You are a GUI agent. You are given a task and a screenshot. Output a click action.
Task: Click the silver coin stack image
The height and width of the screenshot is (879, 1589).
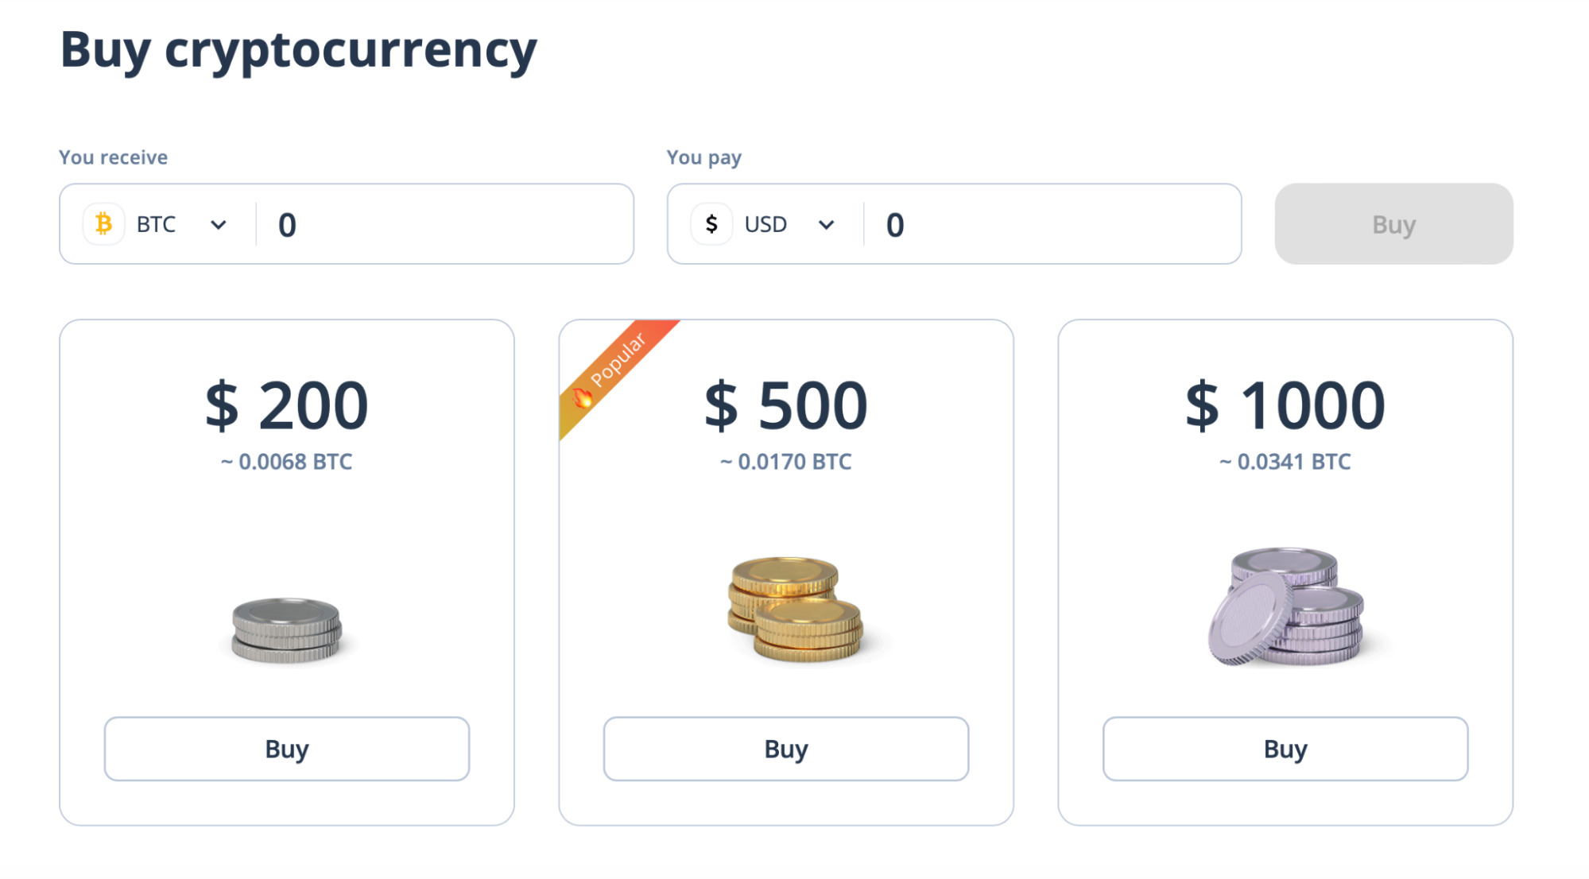(x=287, y=630)
